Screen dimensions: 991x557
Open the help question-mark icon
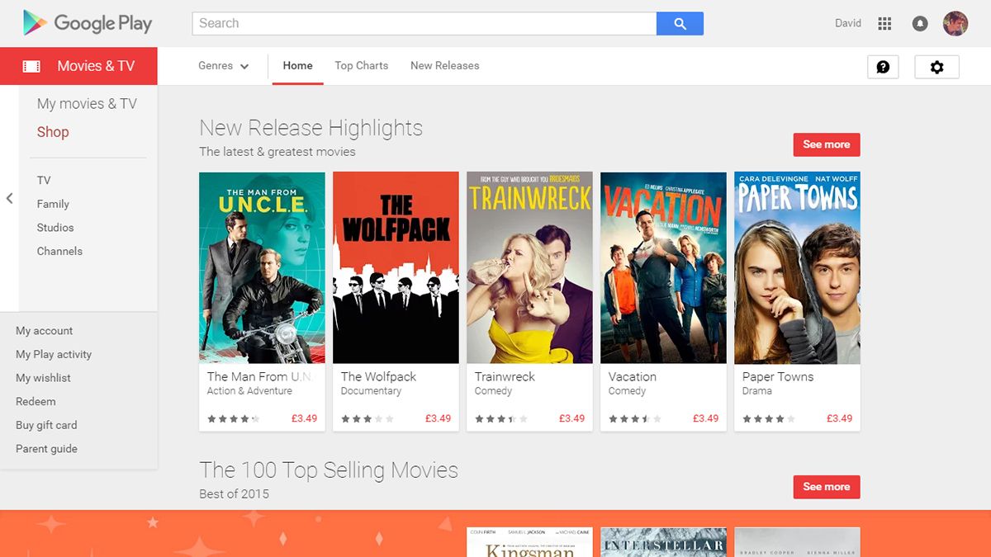[x=883, y=67]
